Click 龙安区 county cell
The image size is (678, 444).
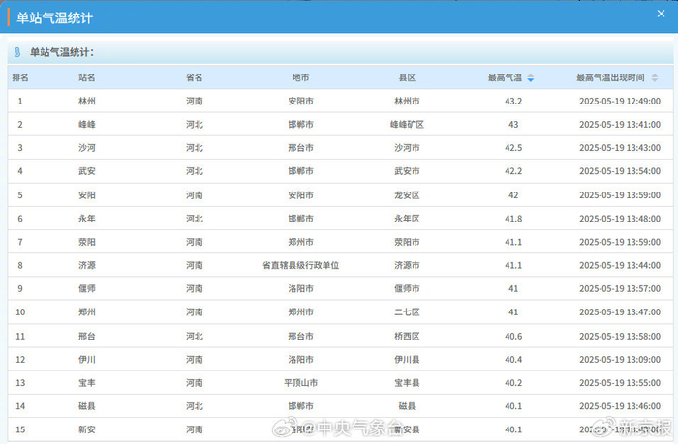coord(408,195)
